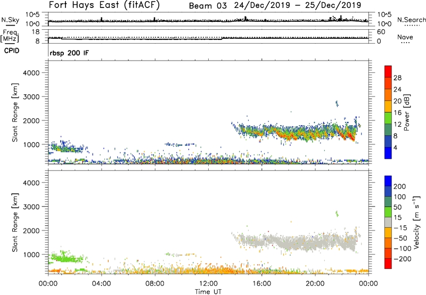
Task: Click the '16' power colorbar tick value
Action: 397,113
